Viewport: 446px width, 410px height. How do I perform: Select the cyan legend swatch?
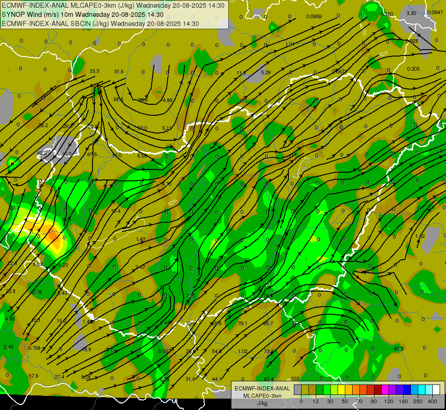click(421, 390)
